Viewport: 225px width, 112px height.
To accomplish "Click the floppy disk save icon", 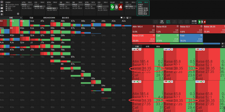I will point(2,8).
